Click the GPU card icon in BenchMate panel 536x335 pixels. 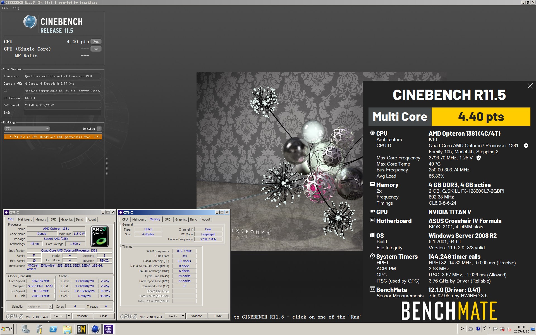372,211
